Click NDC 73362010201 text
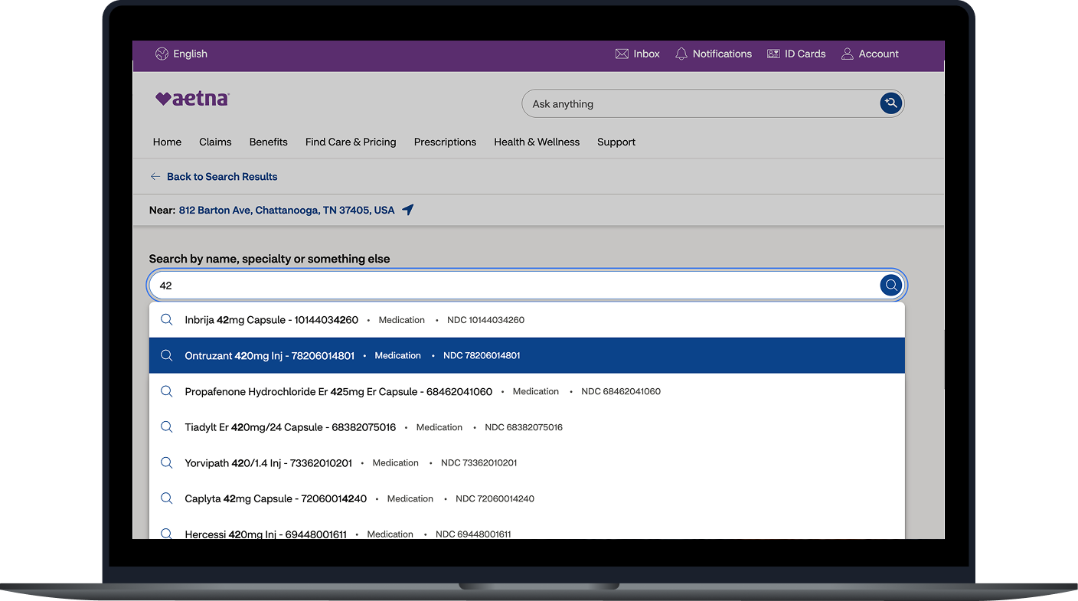1078x601 pixels. tap(479, 462)
